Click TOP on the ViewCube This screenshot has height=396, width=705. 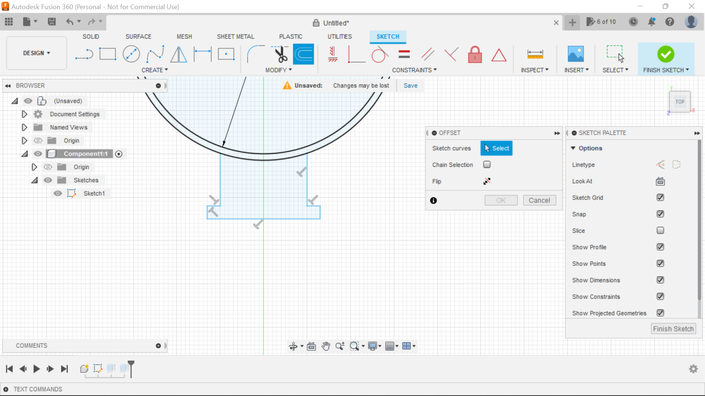click(680, 102)
